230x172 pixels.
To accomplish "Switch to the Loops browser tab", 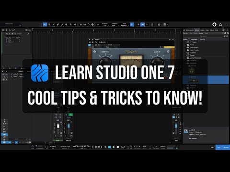I will coord(202,30).
